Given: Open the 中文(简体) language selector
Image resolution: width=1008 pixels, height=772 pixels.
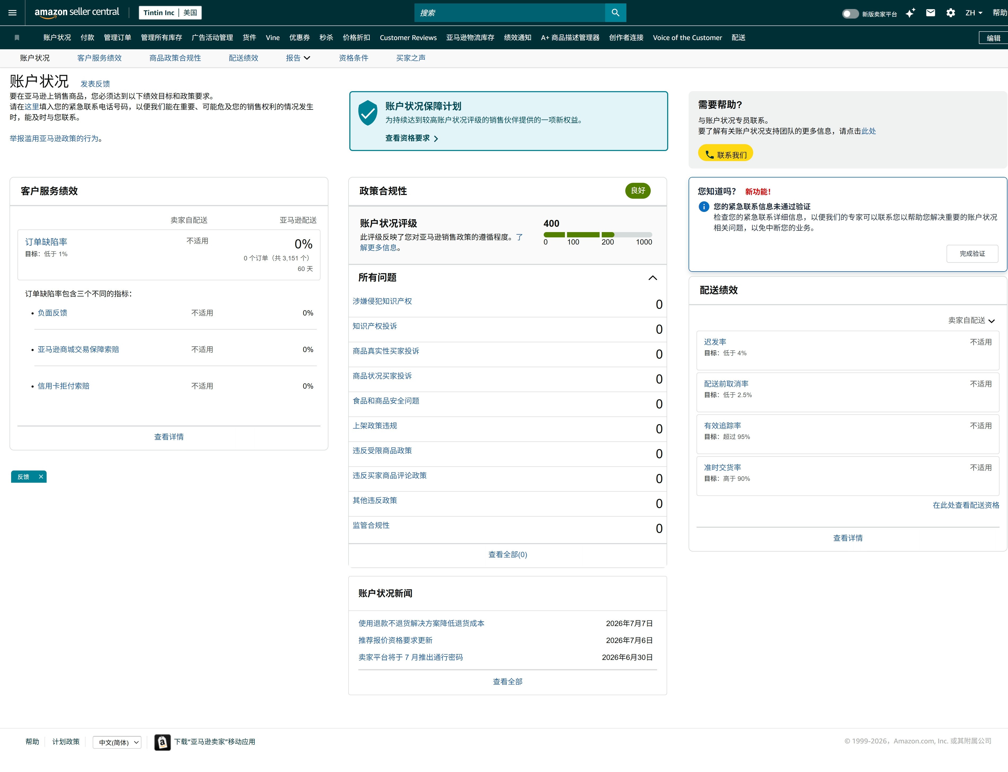Looking at the screenshot, I should [x=117, y=742].
